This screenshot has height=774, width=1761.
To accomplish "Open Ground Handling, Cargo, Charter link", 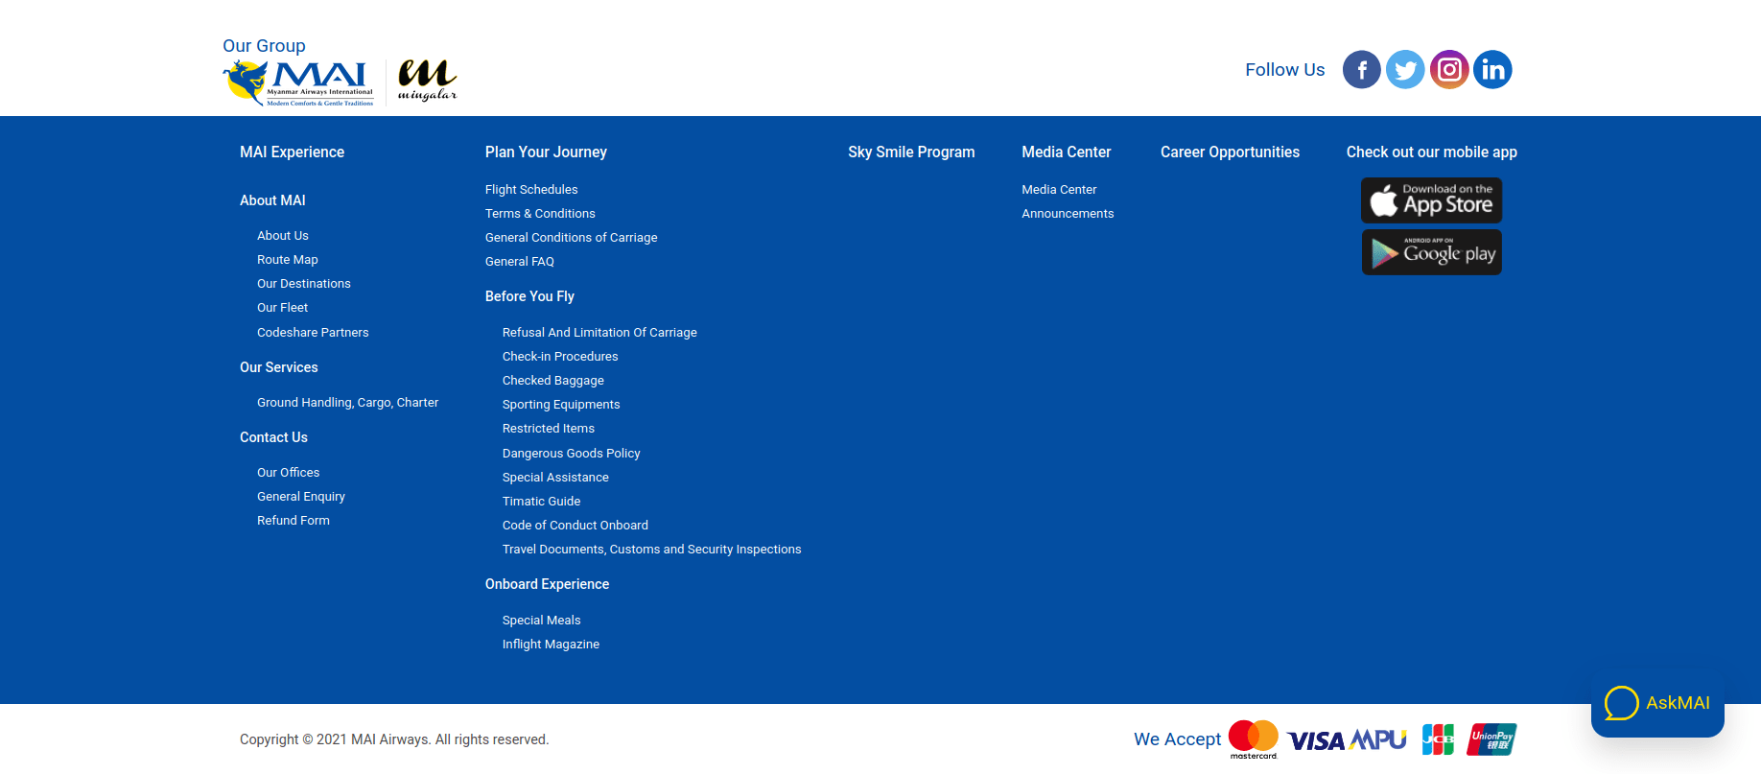I will [347, 403].
